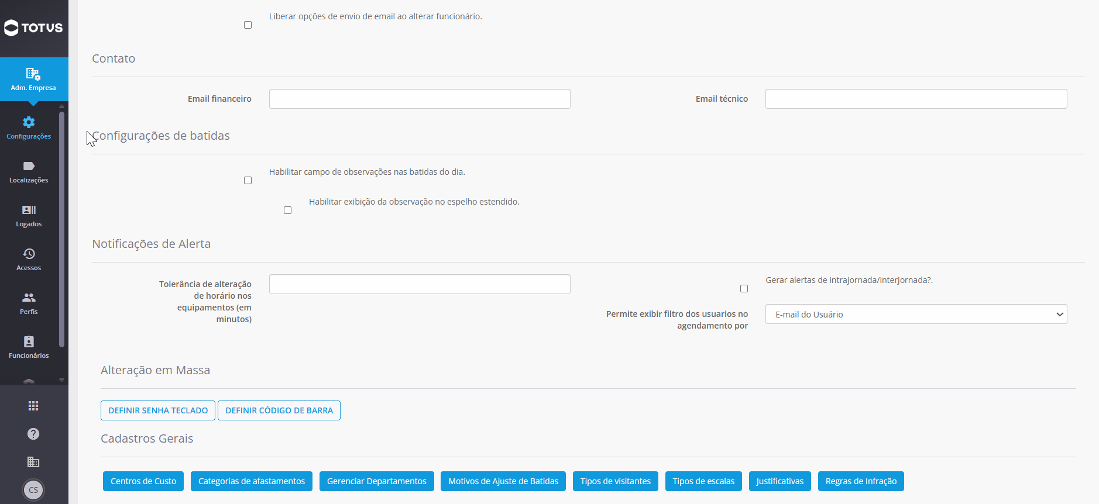Open Localizações tag icon in sidebar
This screenshot has width=1099, height=504.
(29, 166)
